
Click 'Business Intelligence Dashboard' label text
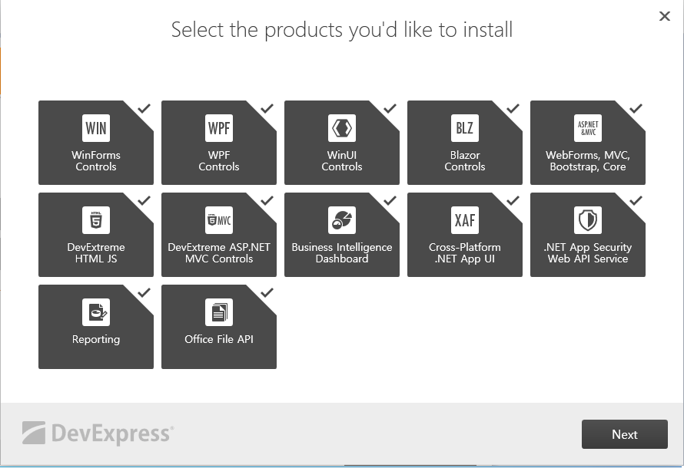point(342,253)
